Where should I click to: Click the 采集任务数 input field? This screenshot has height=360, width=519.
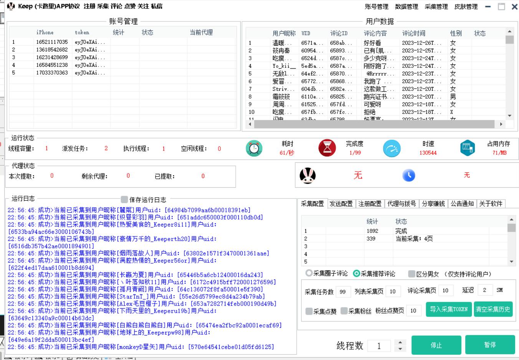[x=343, y=292]
